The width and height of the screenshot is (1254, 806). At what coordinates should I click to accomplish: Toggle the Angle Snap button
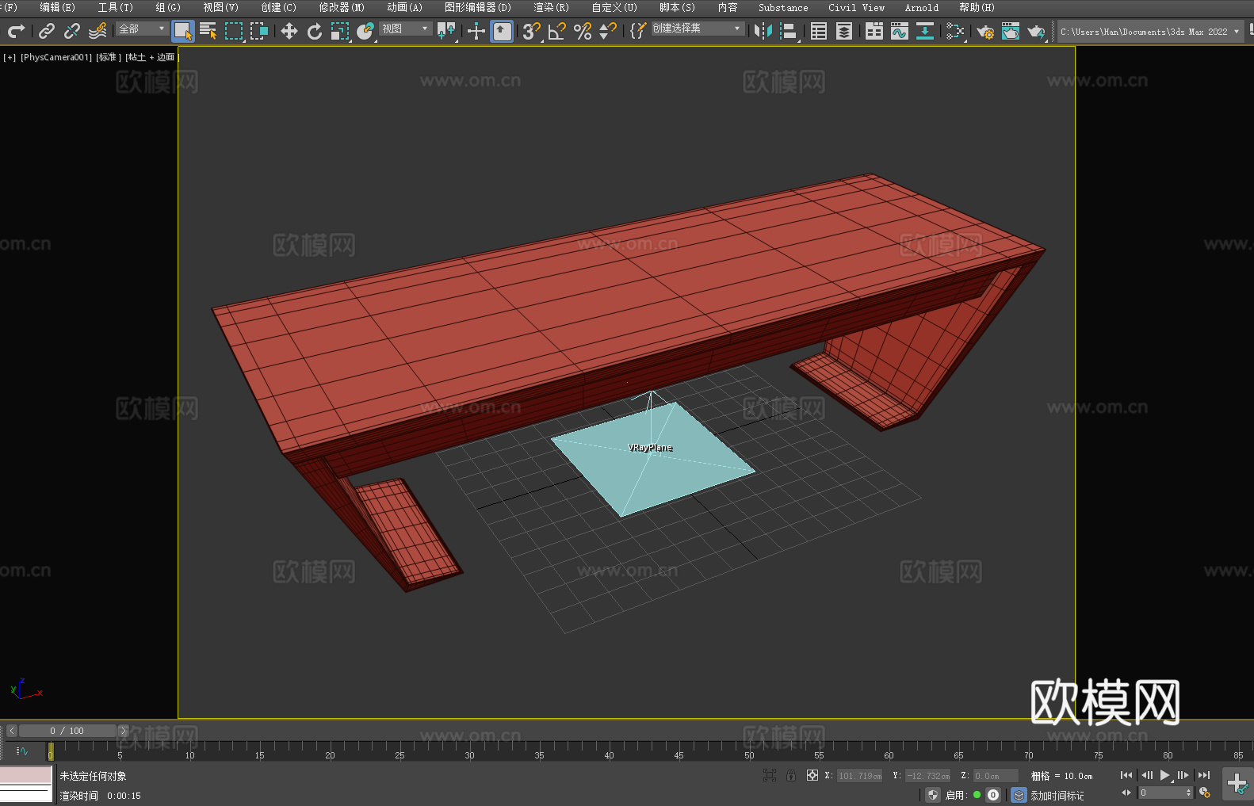(556, 32)
